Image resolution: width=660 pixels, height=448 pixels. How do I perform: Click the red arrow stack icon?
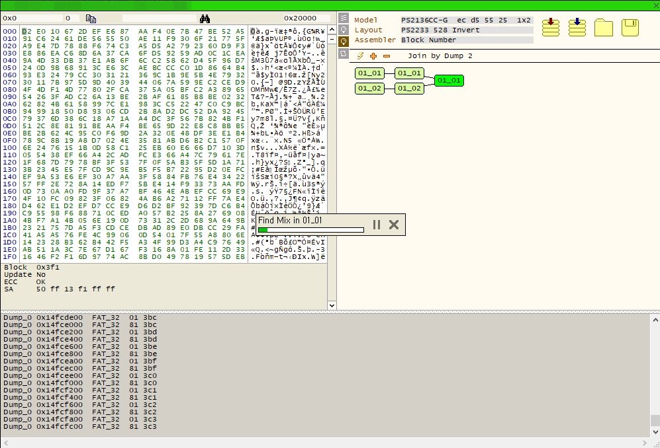[550, 27]
